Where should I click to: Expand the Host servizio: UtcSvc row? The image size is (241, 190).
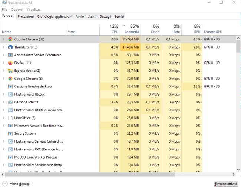tap(4, 94)
